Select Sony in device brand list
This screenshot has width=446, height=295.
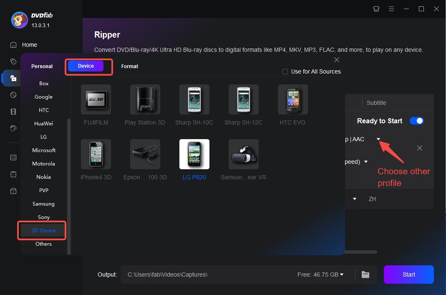44,217
